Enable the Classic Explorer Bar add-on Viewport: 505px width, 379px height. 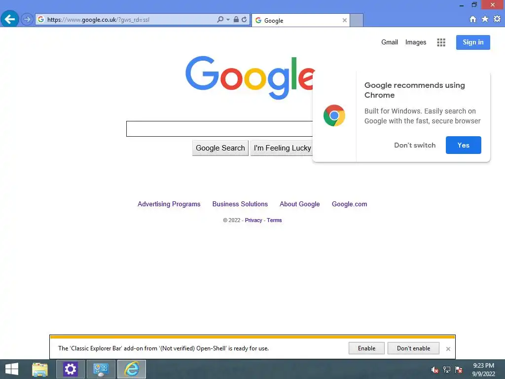[366, 348]
